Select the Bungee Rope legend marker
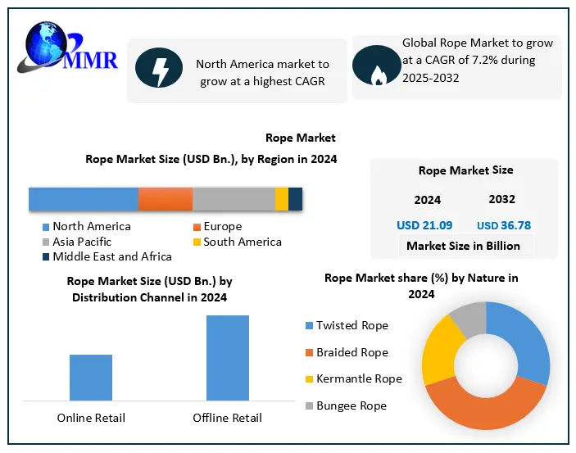The image size is (576, 453). (x=309, y=406)
